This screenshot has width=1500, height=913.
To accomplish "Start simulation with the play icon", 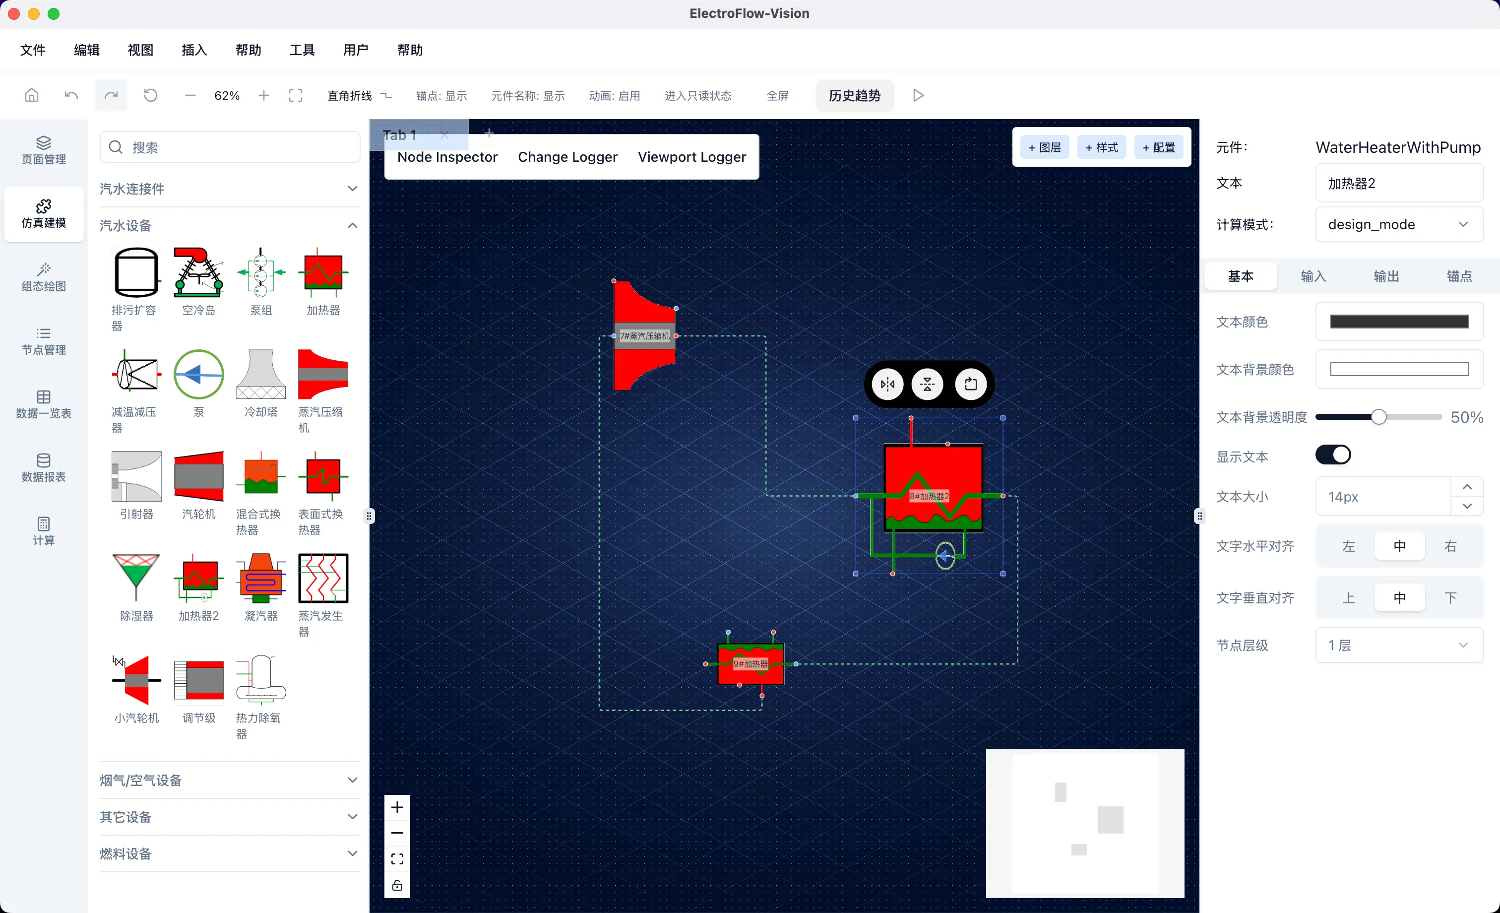I will click(x=918, y=96).
